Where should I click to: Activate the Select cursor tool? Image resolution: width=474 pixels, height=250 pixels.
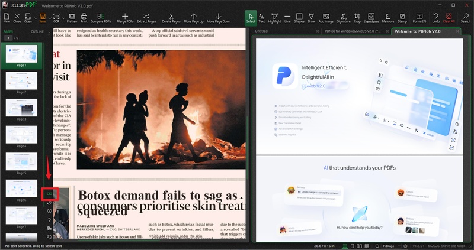click(251, 18)
